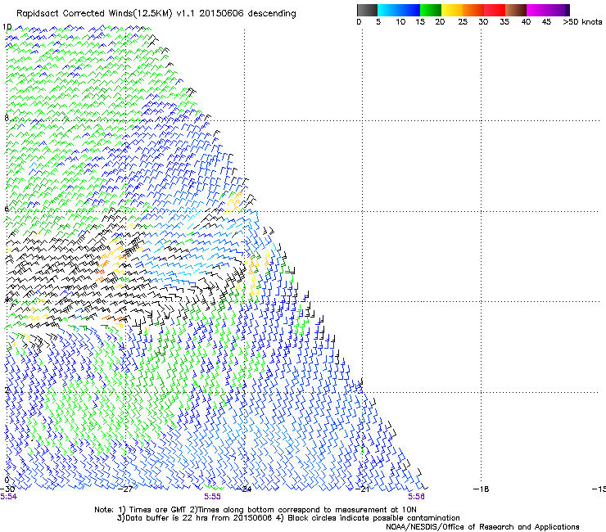Screen dimensions: 606x532
Task: Click the '-18' longitude axis label
Action: click(x=482, y=489)
